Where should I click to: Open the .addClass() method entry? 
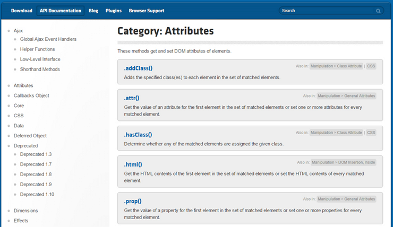click(x=138, y=68)
